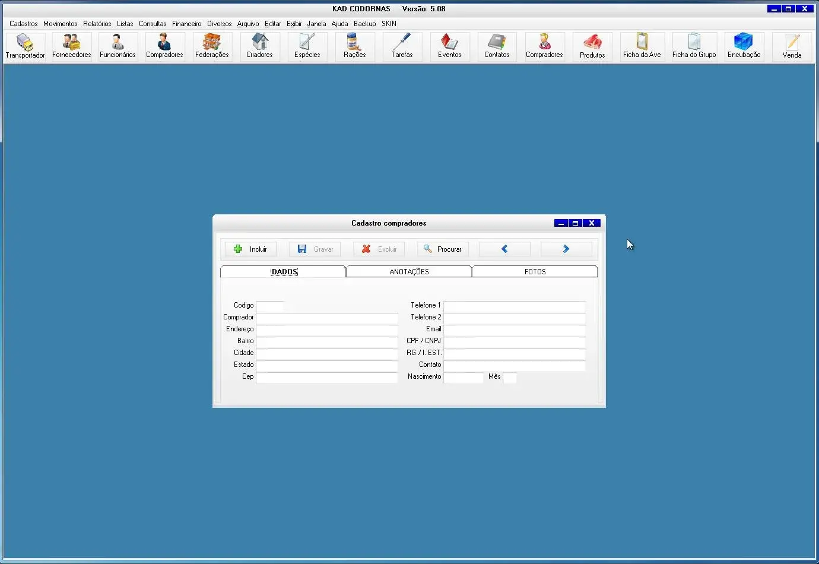Switch to the ANOTAÇÕES tab

(x=409, y=272)
